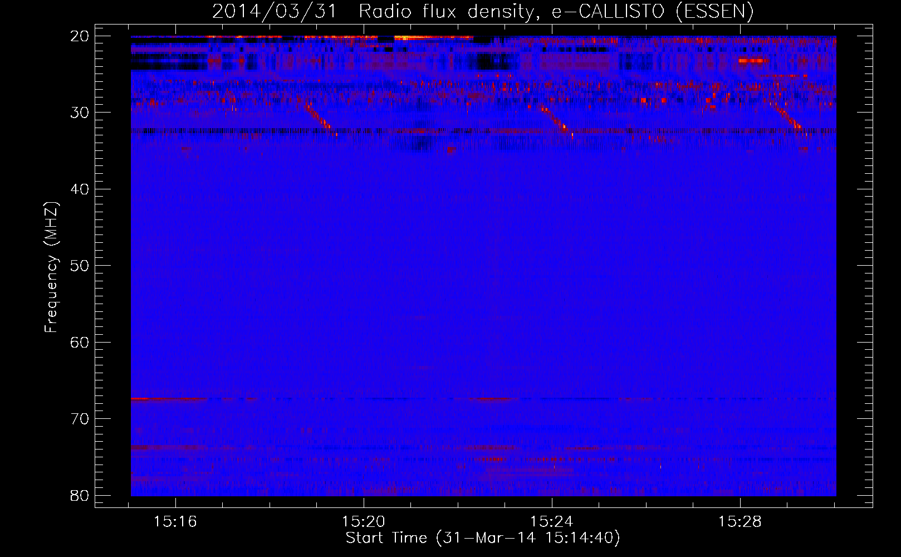Click the red emission streak near 67 MHz at left

169,399
